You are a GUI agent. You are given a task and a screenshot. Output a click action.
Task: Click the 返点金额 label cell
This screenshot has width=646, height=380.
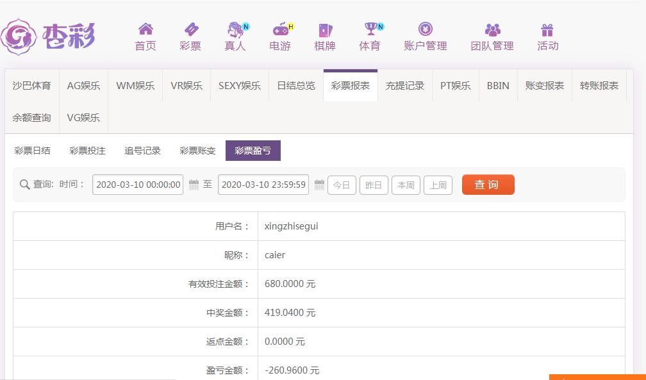pyautogui.click(x=136, y=342)
